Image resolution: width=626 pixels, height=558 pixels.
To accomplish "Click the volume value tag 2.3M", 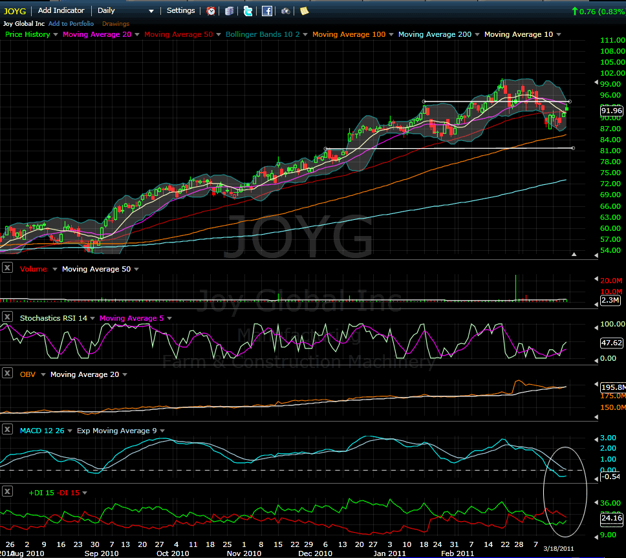I will click(x=610, y=300).
